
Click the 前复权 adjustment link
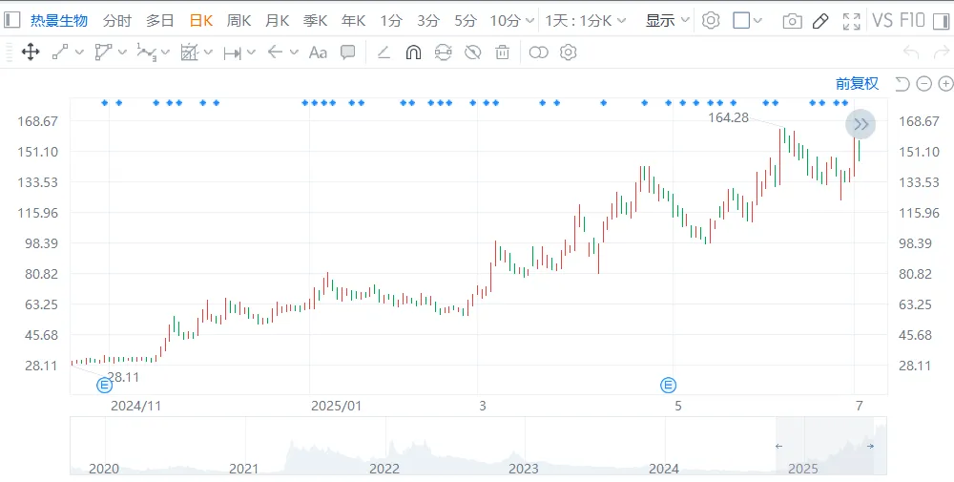click(x=857, y=84)
